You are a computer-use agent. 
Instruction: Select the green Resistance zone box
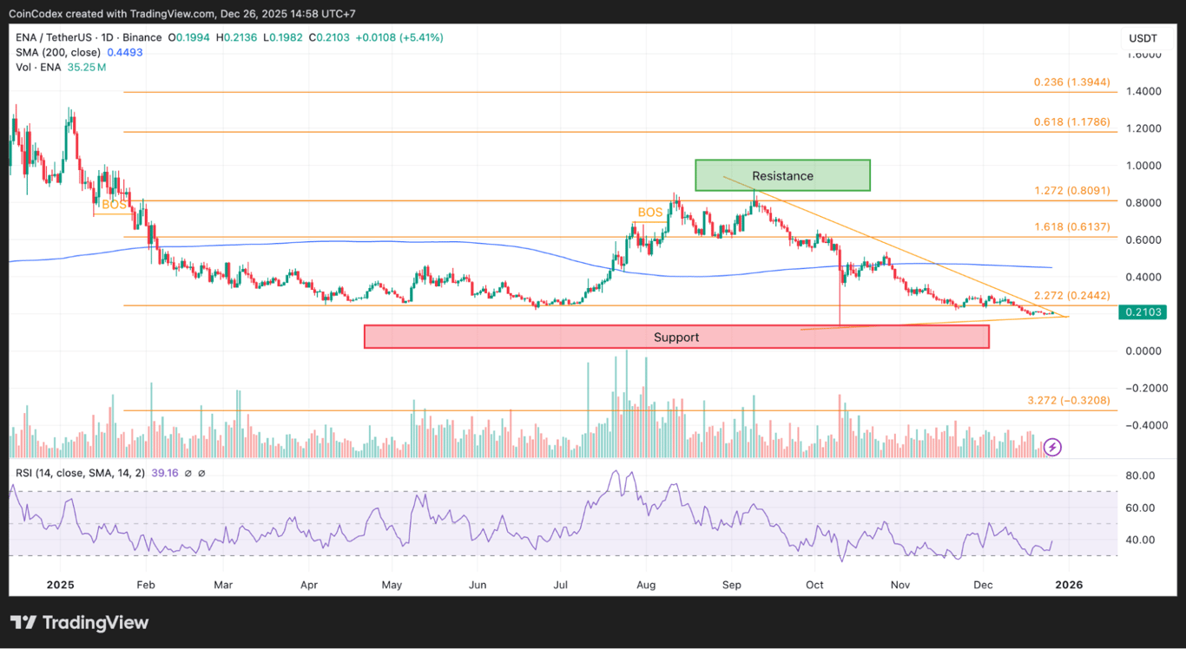pos(782,175)
